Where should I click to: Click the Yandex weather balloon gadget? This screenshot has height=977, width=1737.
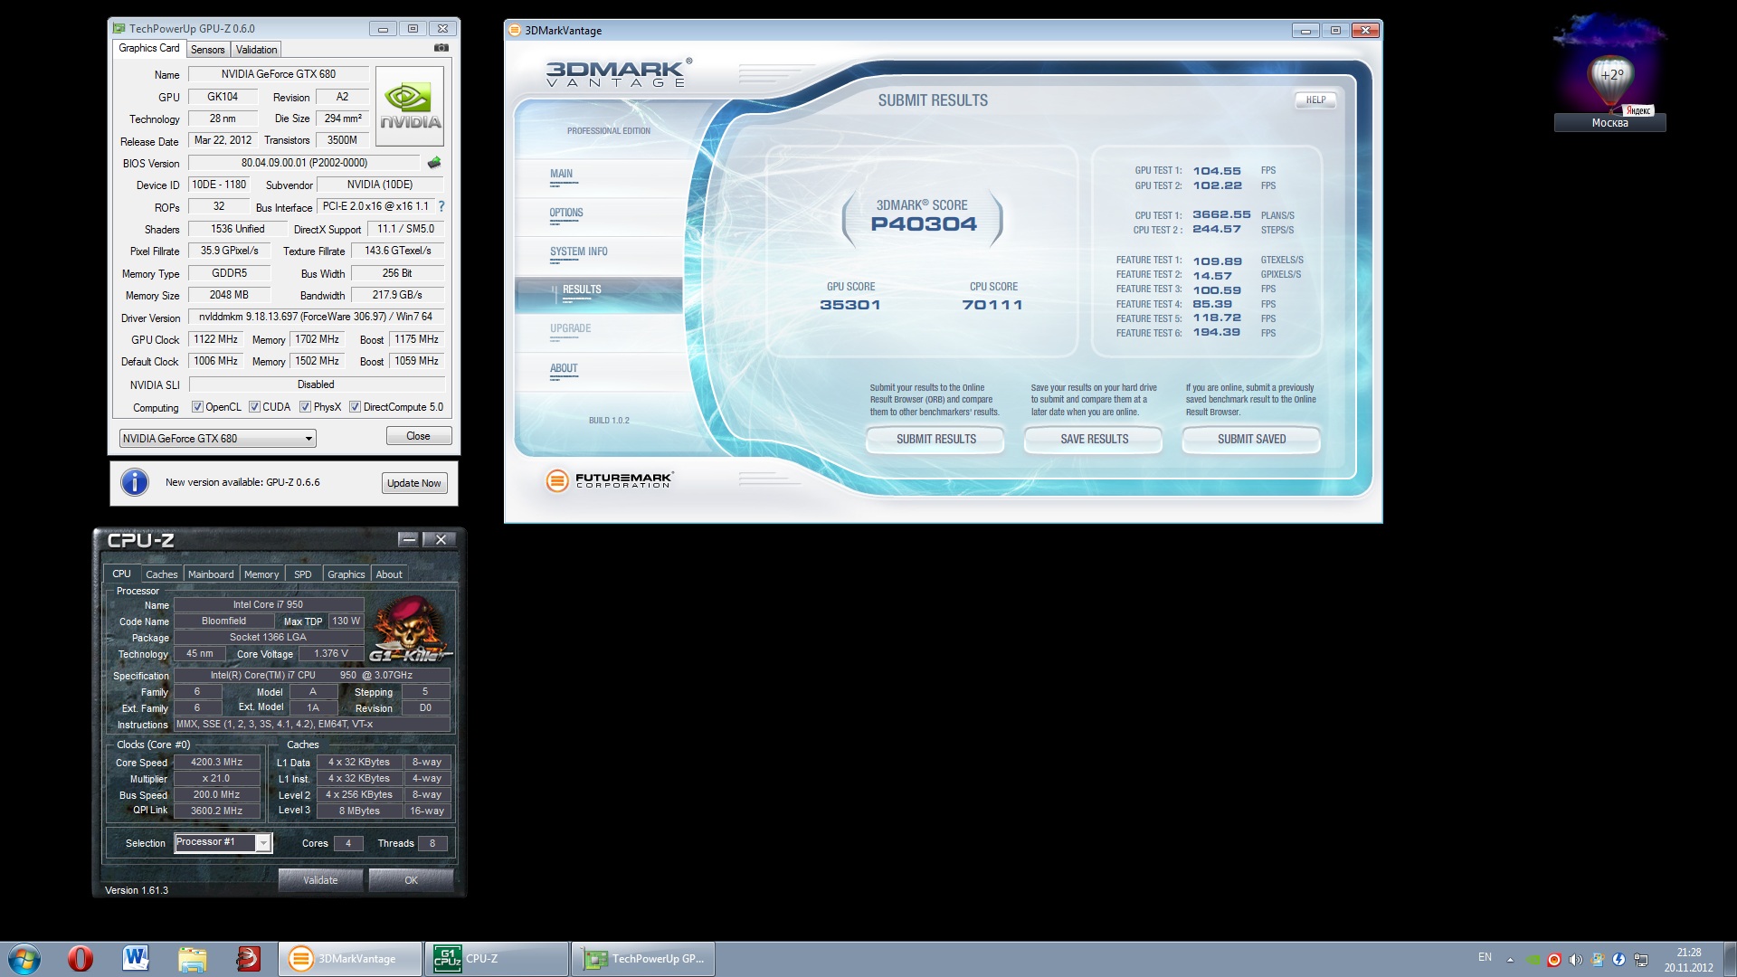tap(1610, 72)
